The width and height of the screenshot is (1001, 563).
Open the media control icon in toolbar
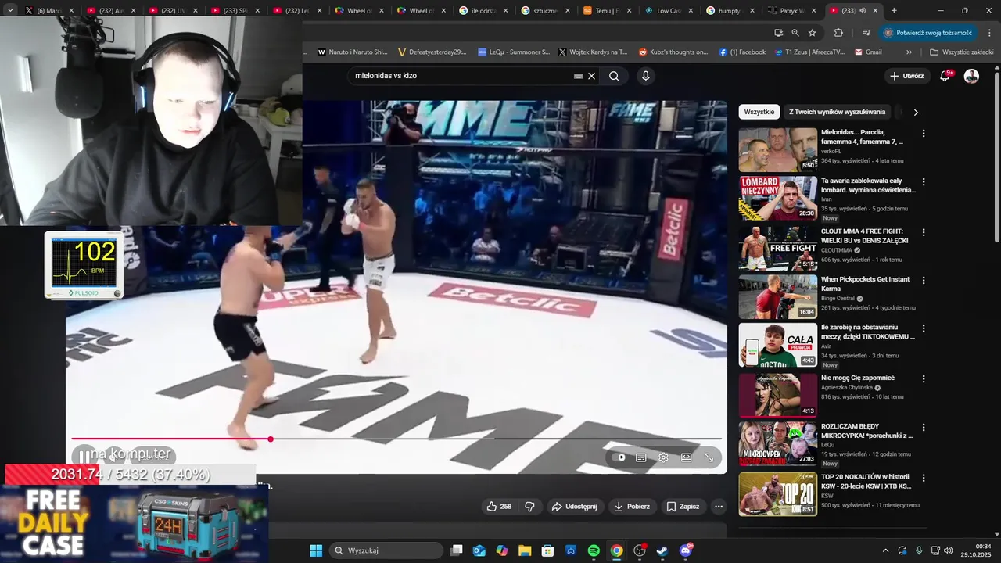866,33
